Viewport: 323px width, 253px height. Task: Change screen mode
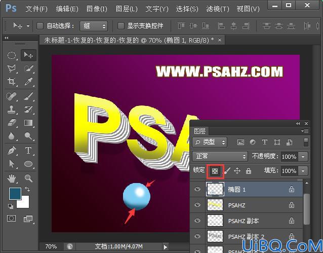(28, 219)
